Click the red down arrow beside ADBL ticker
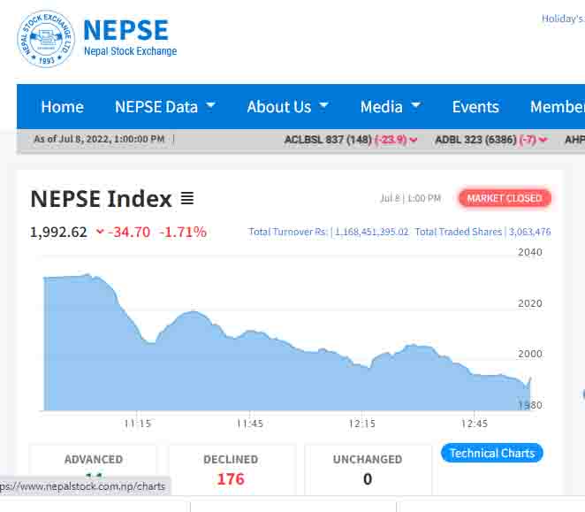Viewport: 585px width, 512px height. click(x=543, y=140)
